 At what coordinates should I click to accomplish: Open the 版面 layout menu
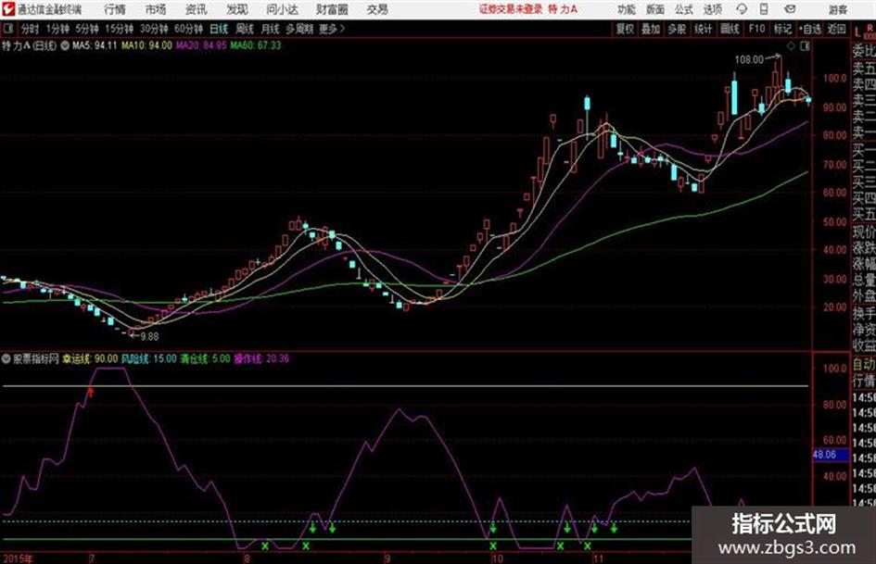pyautogui.click(x=654, y=9)
